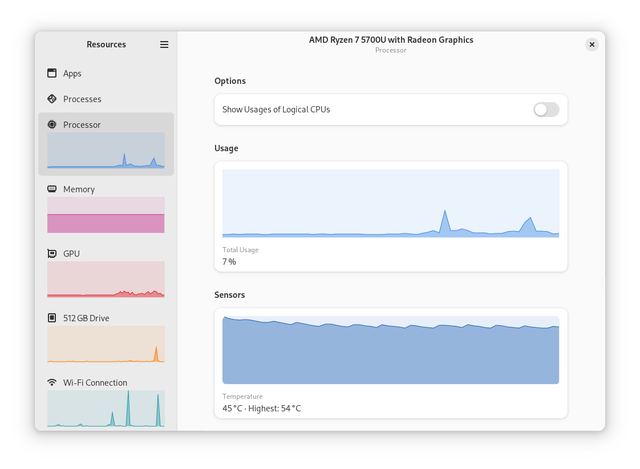The width and height of the screenshot is (640, 469).
Task: Click the Total Usage label
Action: click(x=240, y=250)
